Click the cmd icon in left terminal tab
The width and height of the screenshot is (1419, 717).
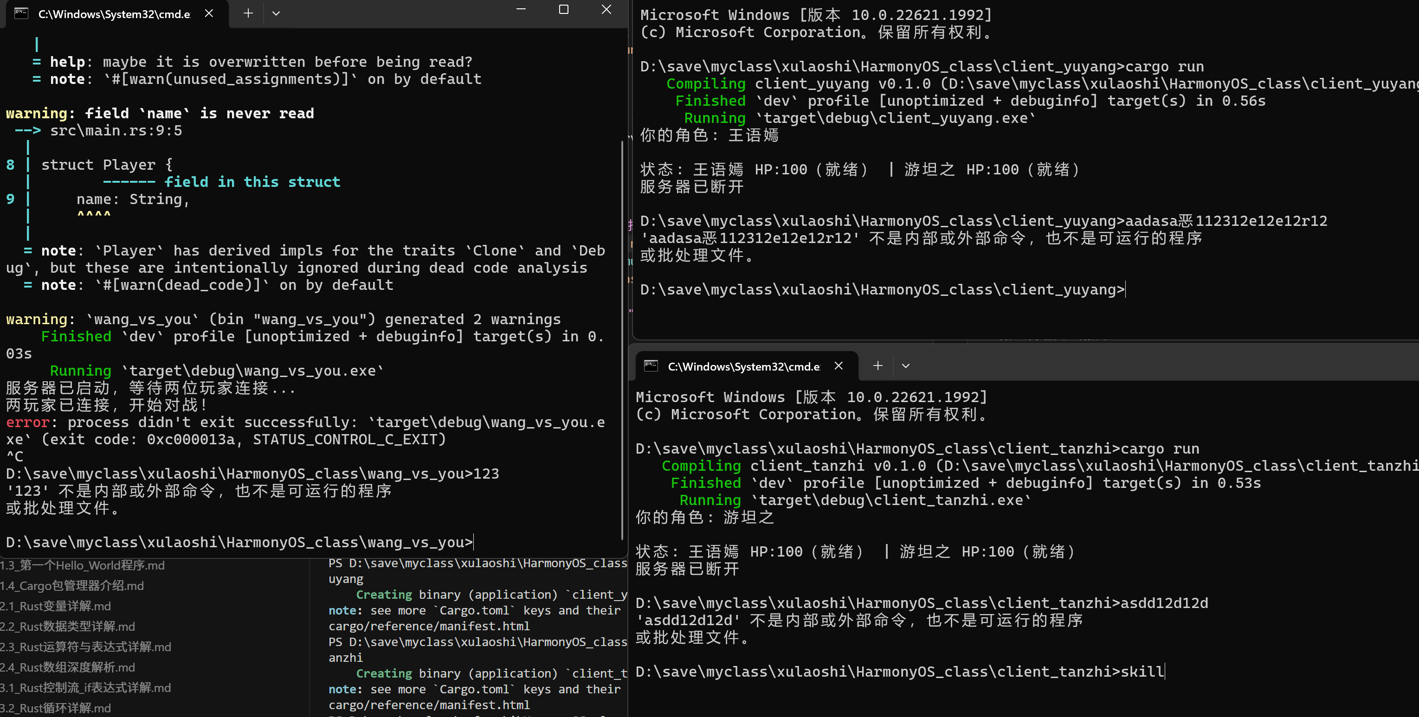click(21, 13)
